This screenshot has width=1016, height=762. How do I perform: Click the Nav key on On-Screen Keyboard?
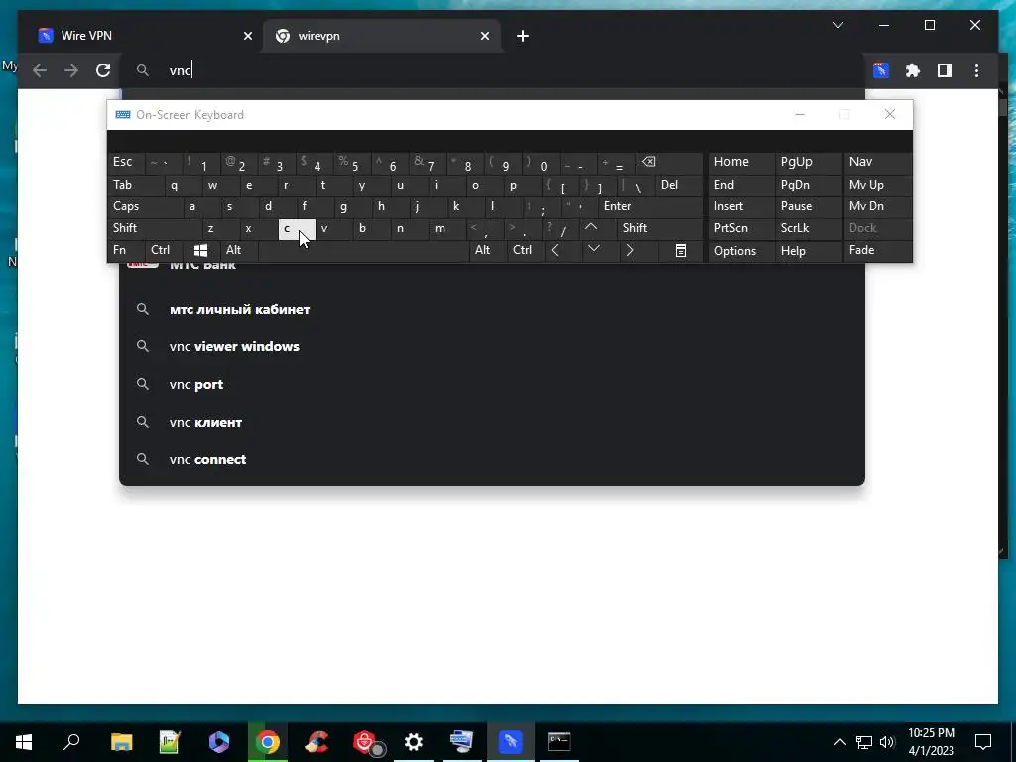point(877,163)
